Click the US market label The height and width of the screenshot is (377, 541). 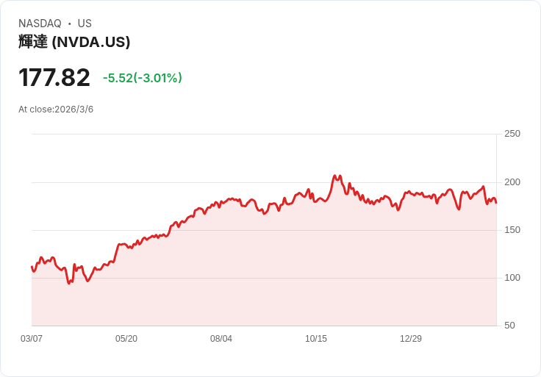pyautogui.click(x=85, y=24)
